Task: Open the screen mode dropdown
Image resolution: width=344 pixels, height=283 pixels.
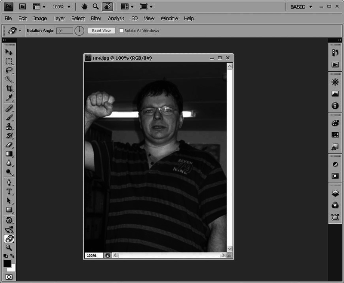Action: [145, 6]
